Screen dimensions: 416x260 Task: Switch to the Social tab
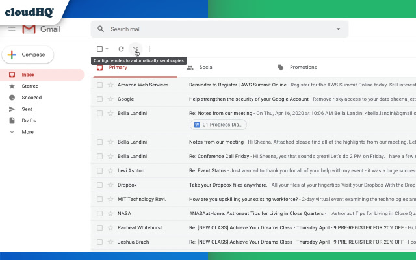206,67
